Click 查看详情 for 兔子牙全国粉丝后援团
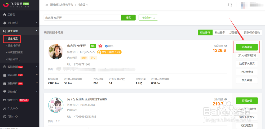The height and width of the screenshot is (129, 265). [x=247, y=101]
